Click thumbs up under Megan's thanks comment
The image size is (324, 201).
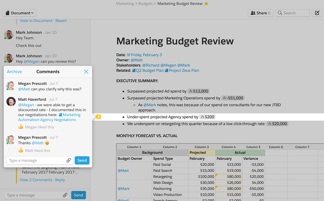21,151
